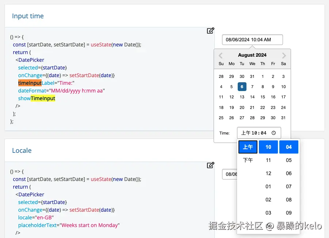Click dateFormat line in code
This screenshot has height=238, width=329.
tap(61, 91)
